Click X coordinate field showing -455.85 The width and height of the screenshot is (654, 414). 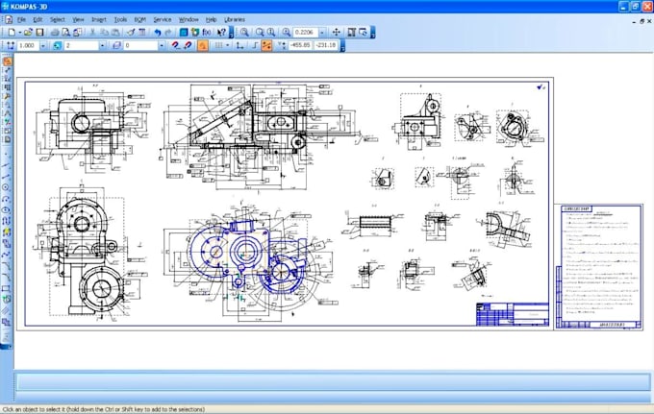[301, 45]
